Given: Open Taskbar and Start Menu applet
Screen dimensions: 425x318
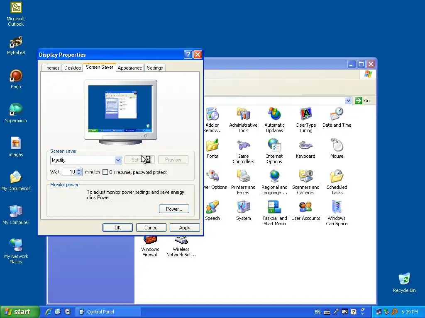Looking at the screenshot, I should (x=274, y=213).
